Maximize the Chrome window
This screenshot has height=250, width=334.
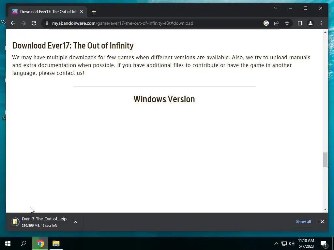pos(305,8)
